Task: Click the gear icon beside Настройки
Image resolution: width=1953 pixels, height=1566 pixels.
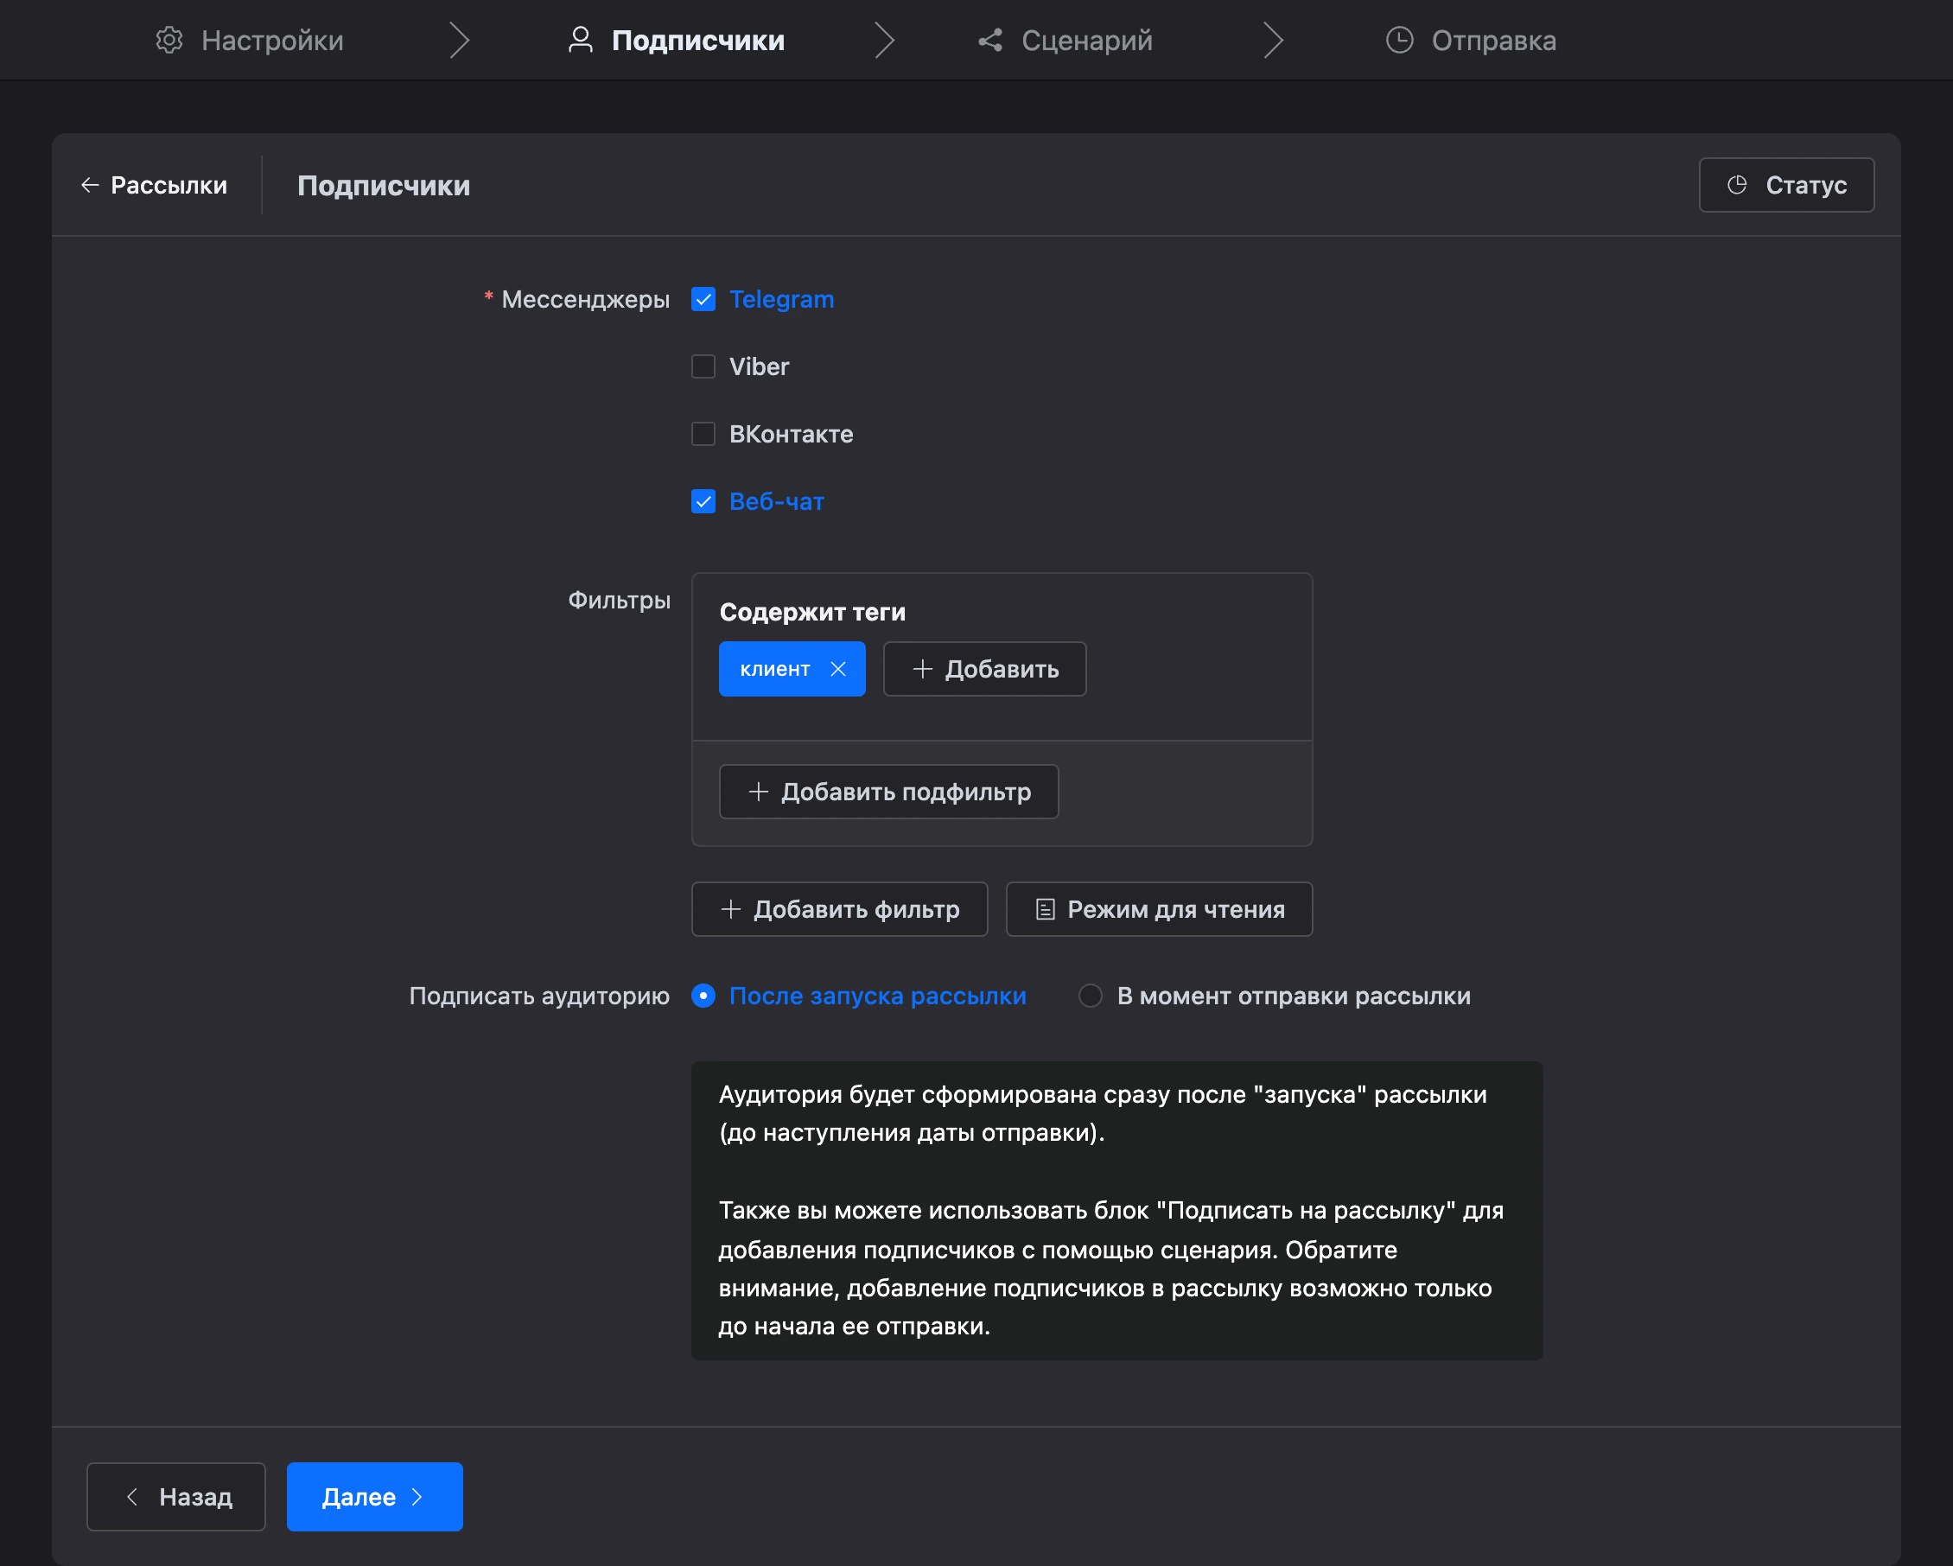Action: 169,40
